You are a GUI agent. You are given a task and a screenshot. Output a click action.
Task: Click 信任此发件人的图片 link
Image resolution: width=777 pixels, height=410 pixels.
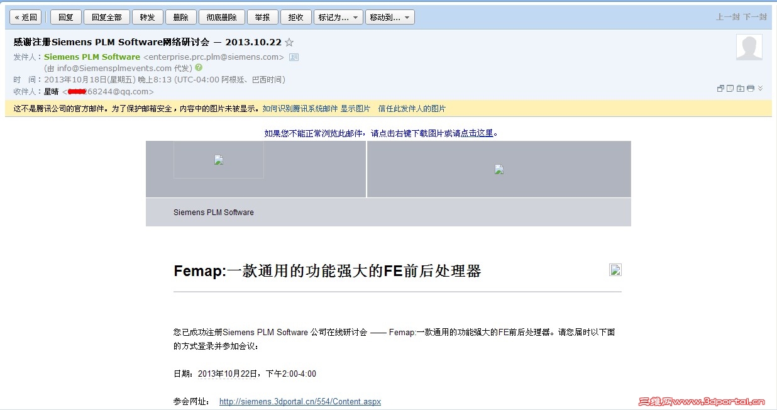tap(412, 109)
